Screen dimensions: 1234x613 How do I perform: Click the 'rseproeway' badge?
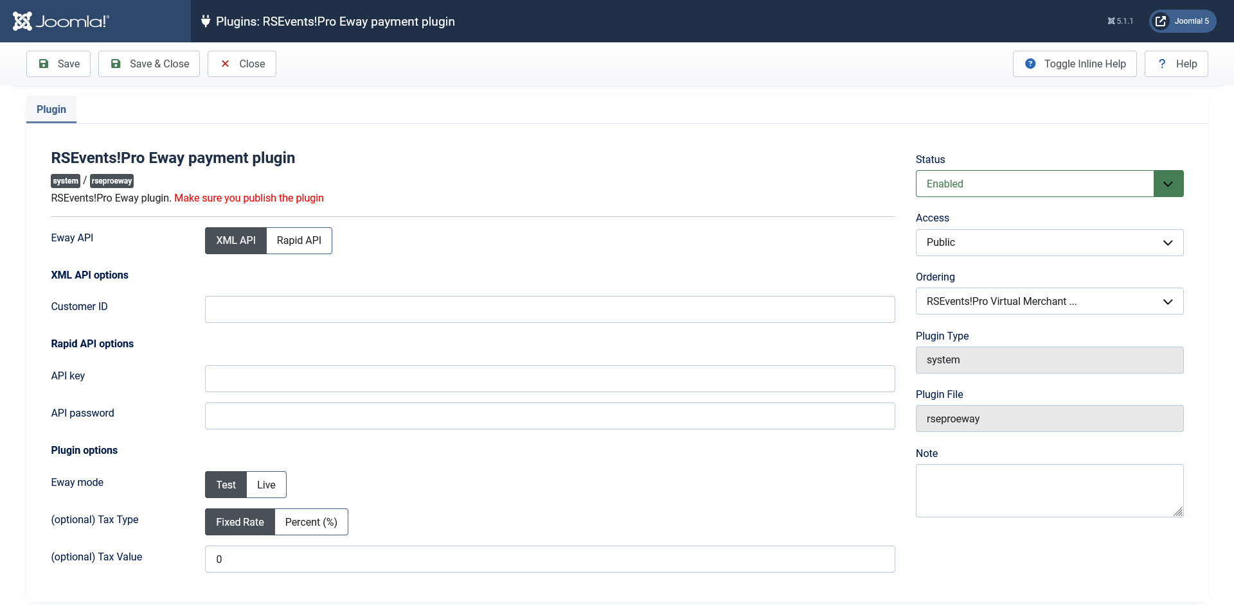[112, 181]
